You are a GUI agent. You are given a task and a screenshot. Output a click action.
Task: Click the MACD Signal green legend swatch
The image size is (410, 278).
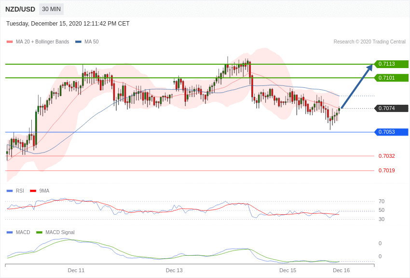(x=39, y=232)
